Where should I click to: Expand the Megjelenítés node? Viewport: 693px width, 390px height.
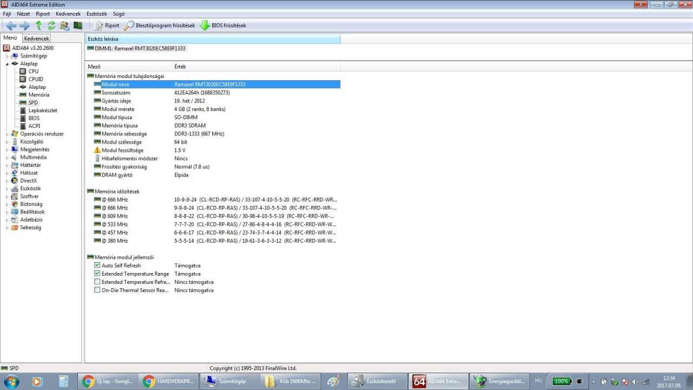coord(7,149)
